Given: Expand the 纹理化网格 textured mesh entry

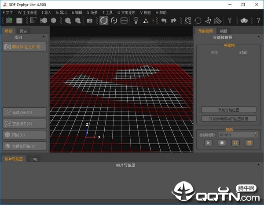Looking at the screenshot, I should 24,146.
